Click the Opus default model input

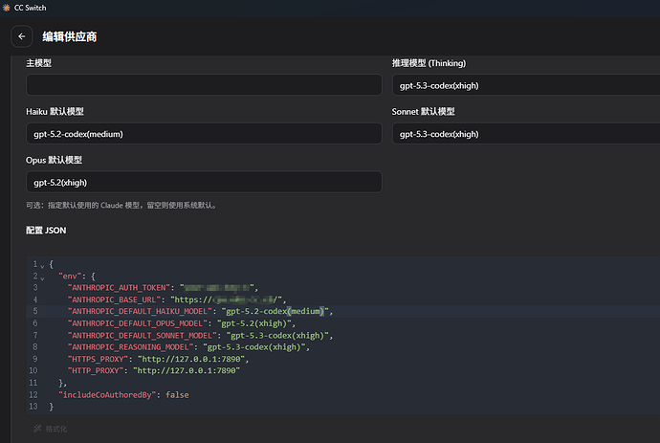coord(204,182)
